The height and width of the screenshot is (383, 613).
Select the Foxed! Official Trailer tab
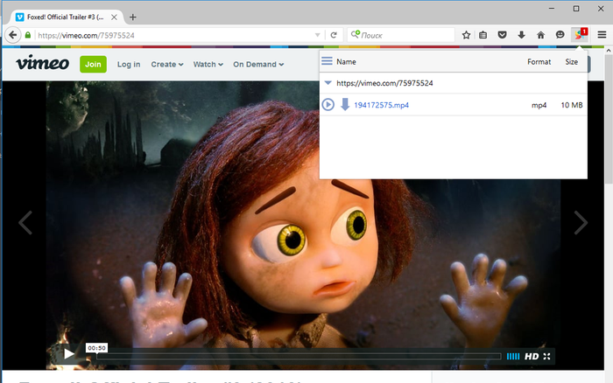(x=65, y=17)
